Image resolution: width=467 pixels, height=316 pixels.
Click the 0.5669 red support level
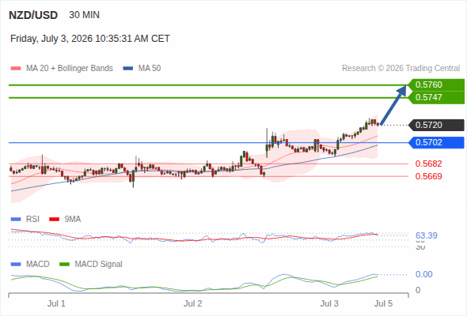coord(428,176)
